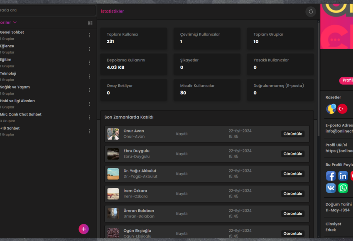The image size is (353, 241).
Task: Click the info@ e-mail address text
Action: pos(339,131)
